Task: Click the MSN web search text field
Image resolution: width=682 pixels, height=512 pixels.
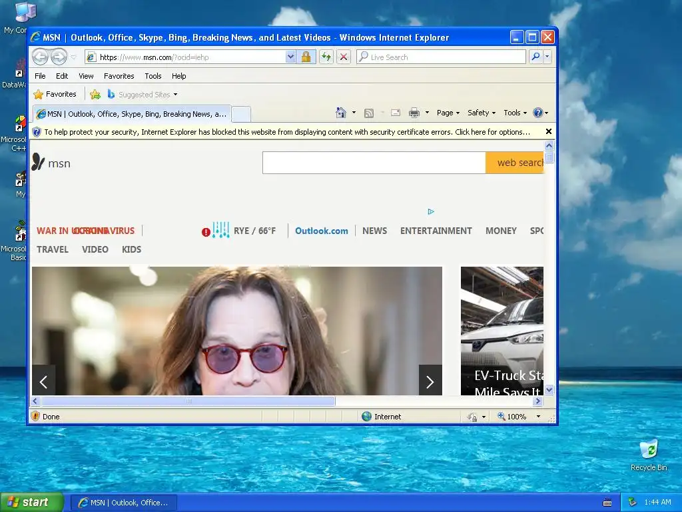Action: pyautogui.click(x=374, y=163)
